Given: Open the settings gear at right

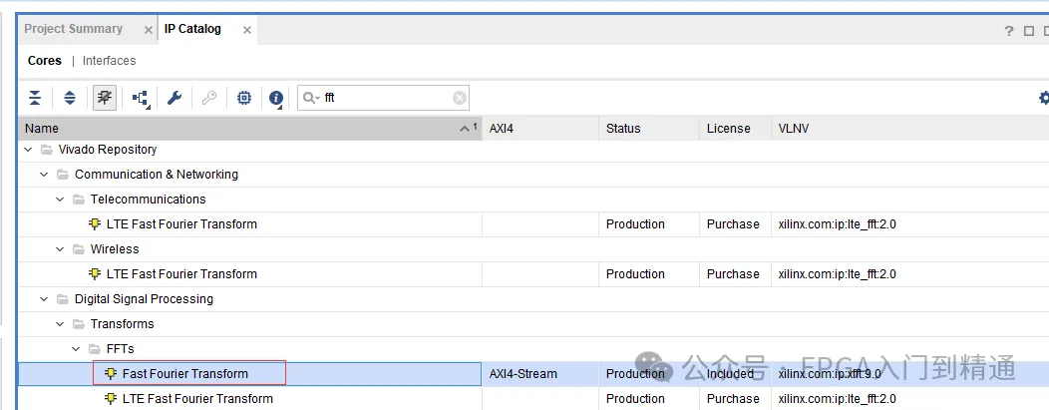Looking at the screenshot, I should tap(1044, 99).
